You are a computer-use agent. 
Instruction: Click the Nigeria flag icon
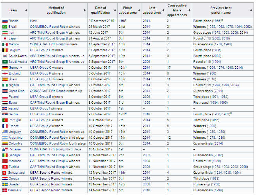[x=5, y=85]
